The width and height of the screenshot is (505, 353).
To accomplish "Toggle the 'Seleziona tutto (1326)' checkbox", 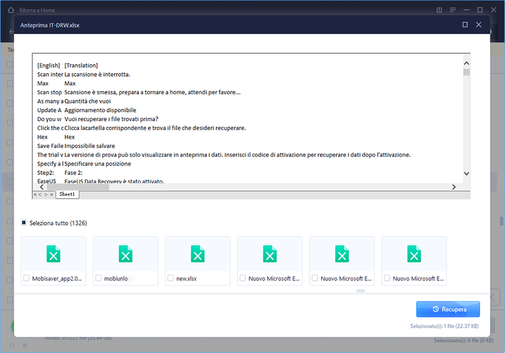I will (24, 223).
